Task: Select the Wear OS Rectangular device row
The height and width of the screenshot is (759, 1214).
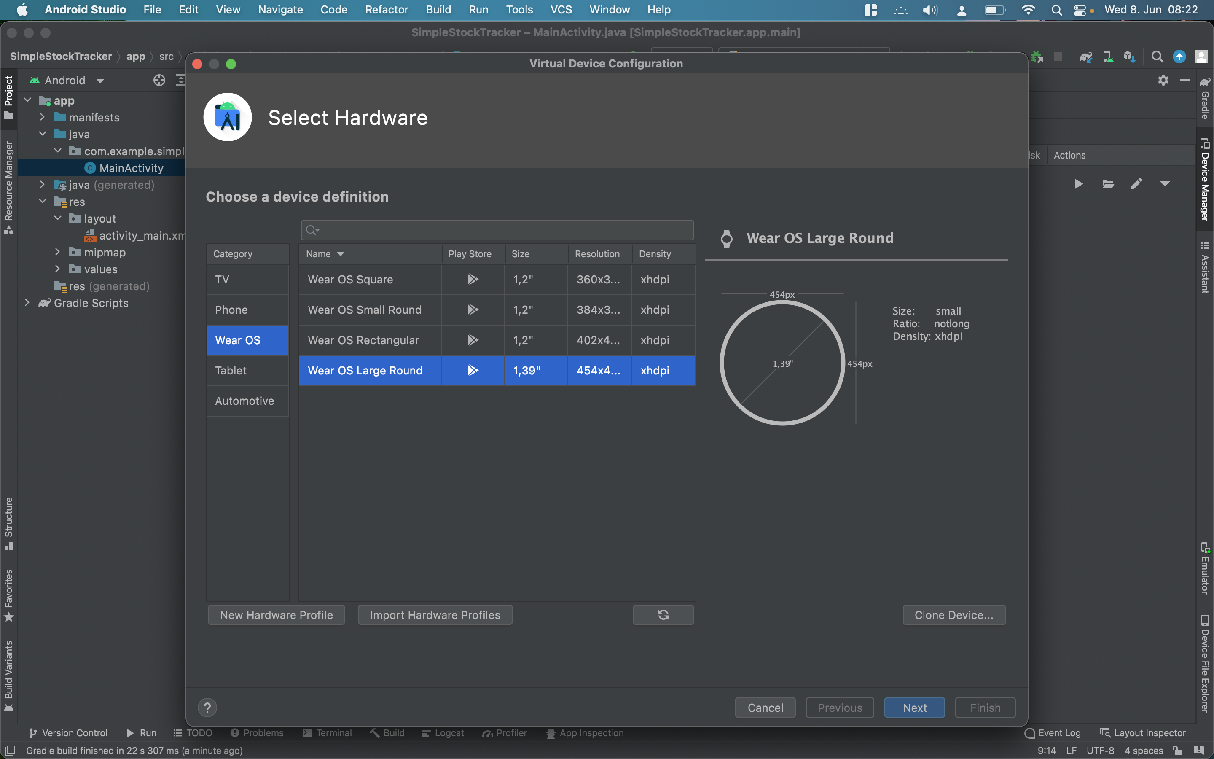Action: pos(363,340)
